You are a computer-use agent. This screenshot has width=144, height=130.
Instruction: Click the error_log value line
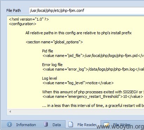pos(93,69)
